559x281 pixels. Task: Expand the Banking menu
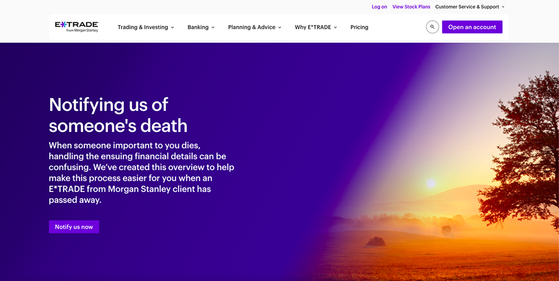pos(201,27)
